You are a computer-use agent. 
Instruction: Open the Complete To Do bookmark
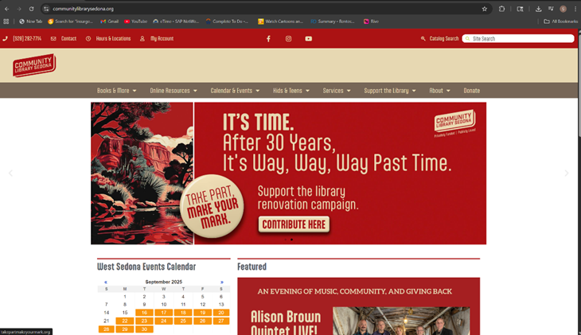coord(227,21)
